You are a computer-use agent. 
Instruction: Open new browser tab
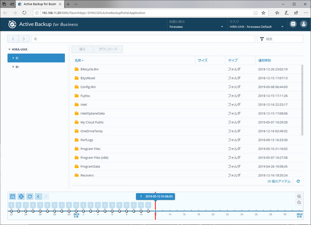68,4
